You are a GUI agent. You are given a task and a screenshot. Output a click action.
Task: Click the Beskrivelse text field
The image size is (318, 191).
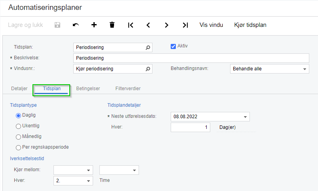tap(191, 58)
